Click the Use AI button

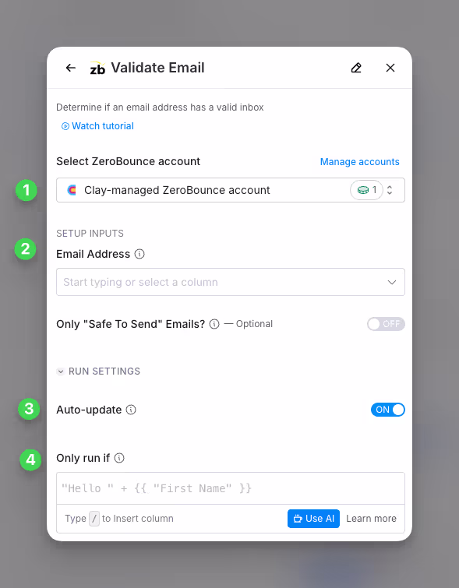coord(313,519)
